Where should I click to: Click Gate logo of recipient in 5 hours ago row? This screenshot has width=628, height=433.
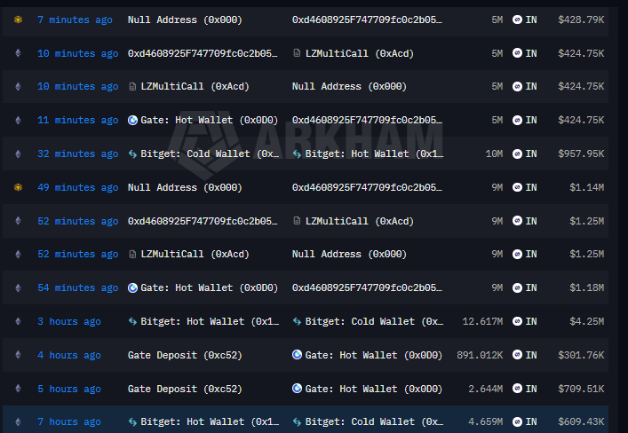297,388
